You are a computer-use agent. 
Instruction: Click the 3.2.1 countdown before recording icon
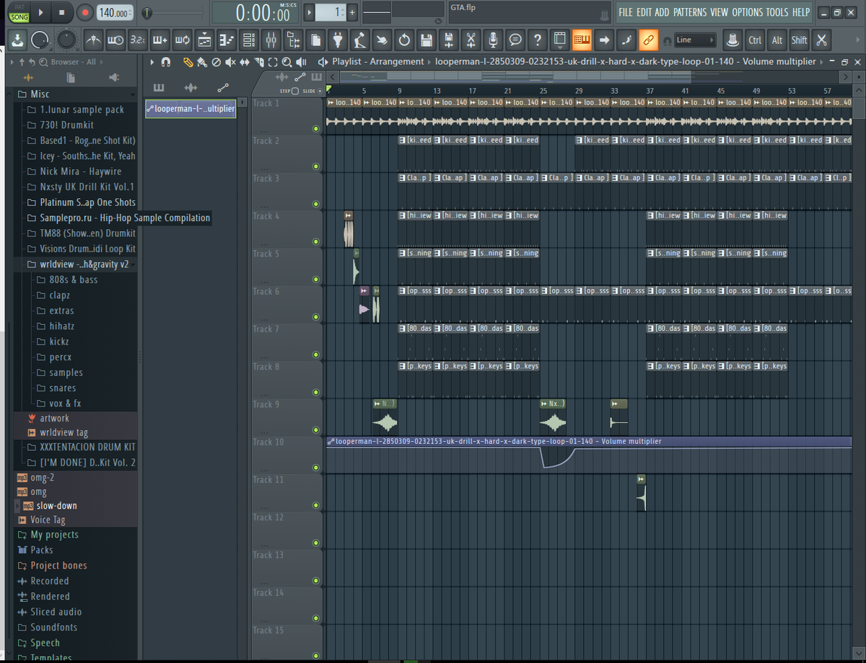137,40
